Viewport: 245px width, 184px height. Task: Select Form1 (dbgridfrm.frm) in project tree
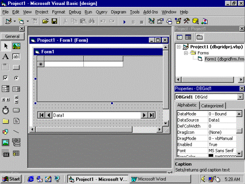tap(224, 59)
